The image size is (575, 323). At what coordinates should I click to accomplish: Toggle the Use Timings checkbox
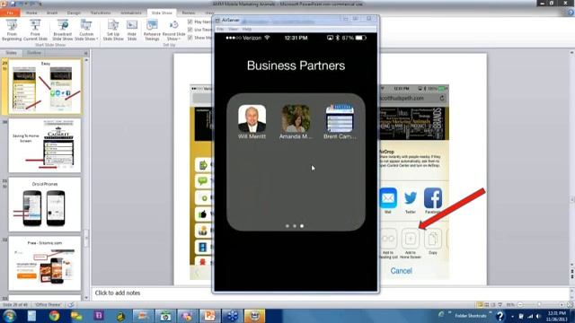pyautogui.click(x=190, y=30)
